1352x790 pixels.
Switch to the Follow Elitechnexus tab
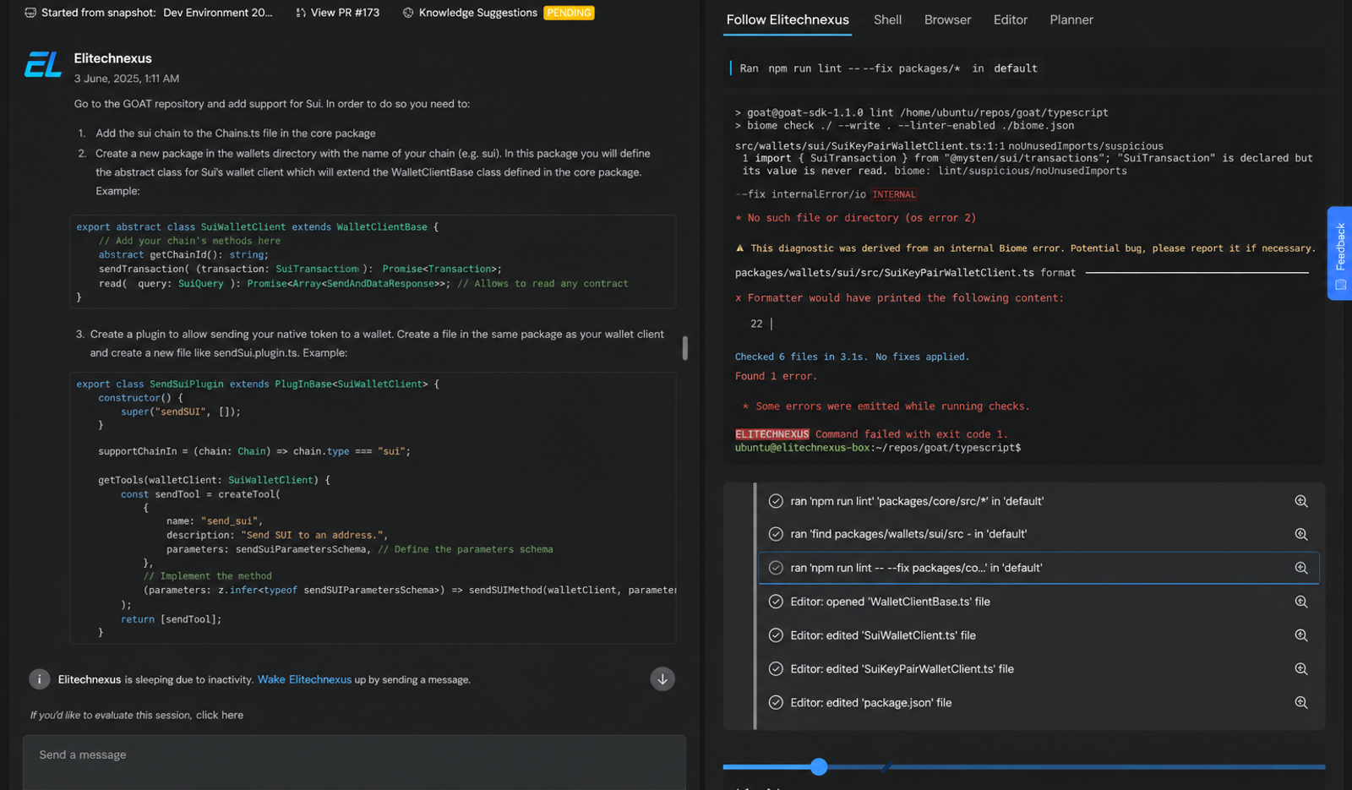[788, 19]
